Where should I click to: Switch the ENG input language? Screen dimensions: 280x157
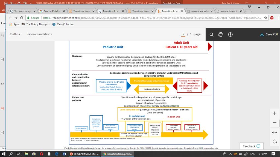click(253, 154)
